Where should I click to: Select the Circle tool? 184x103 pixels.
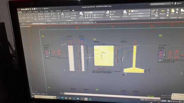(28, 16)
